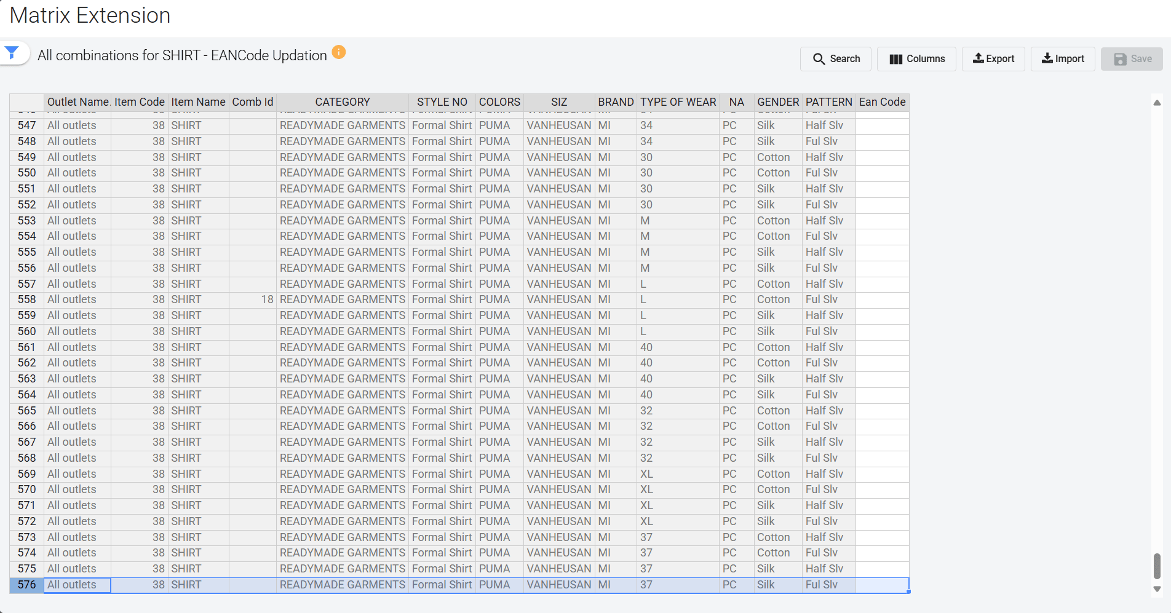Click the Ean Code cell in row 558
Screen dimensions: 1171x613
coord(883,299)
